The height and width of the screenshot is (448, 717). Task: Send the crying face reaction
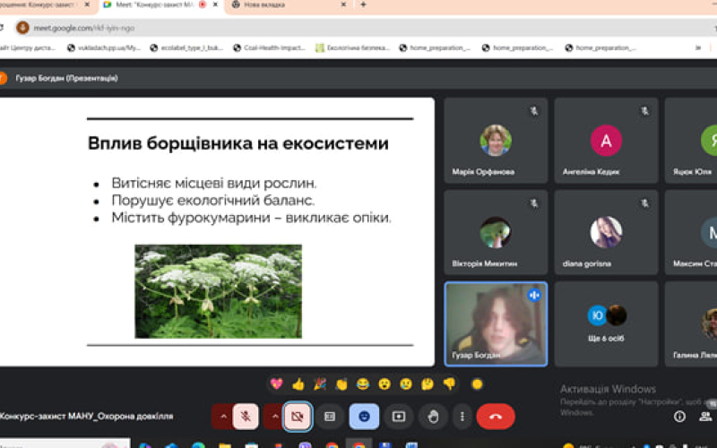tap(406, 383)
